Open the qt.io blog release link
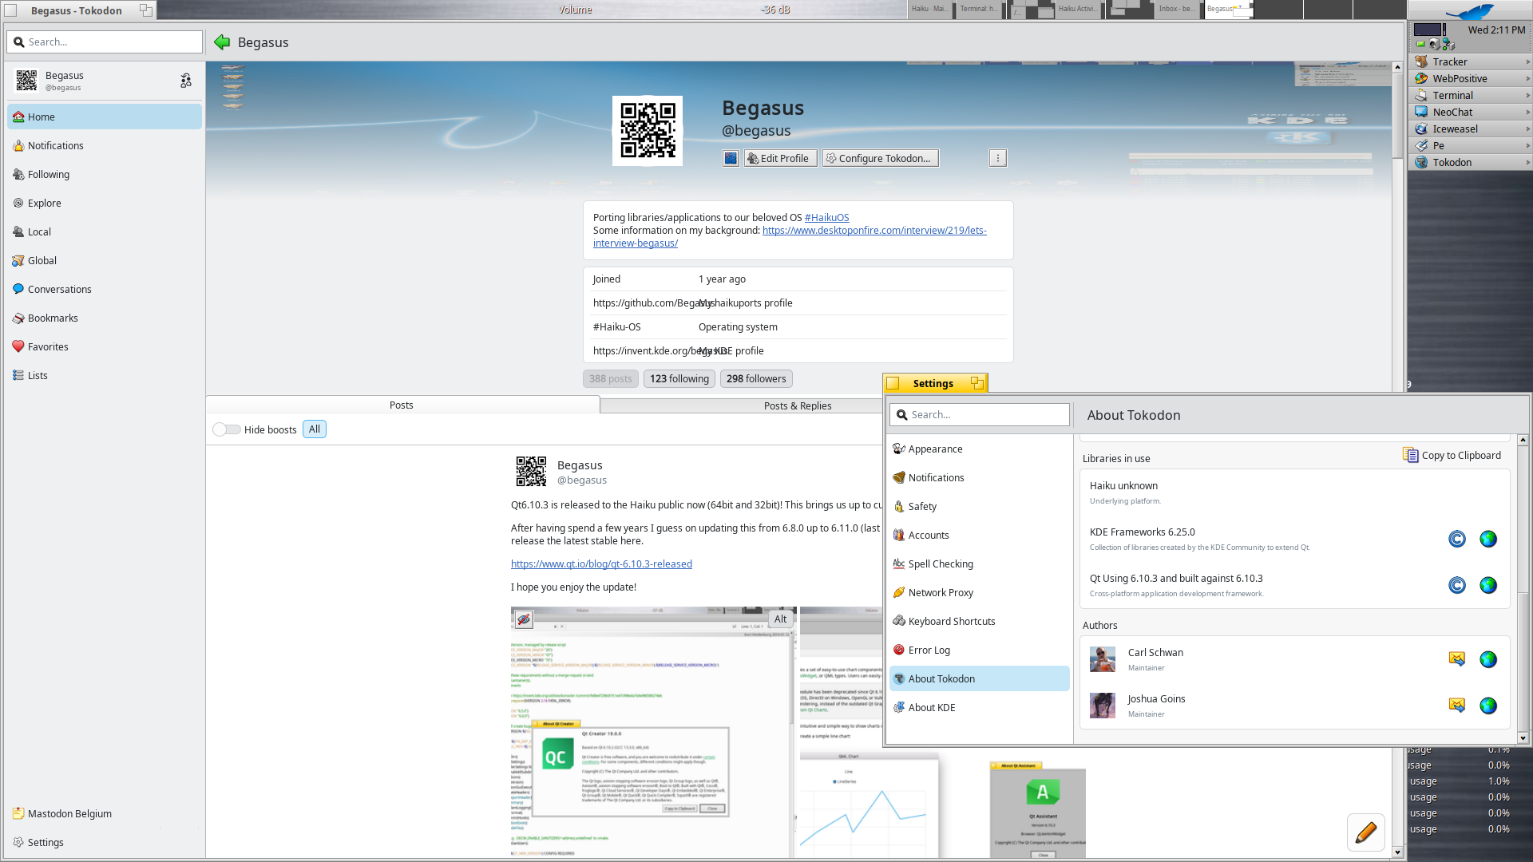 click(601, 563)
